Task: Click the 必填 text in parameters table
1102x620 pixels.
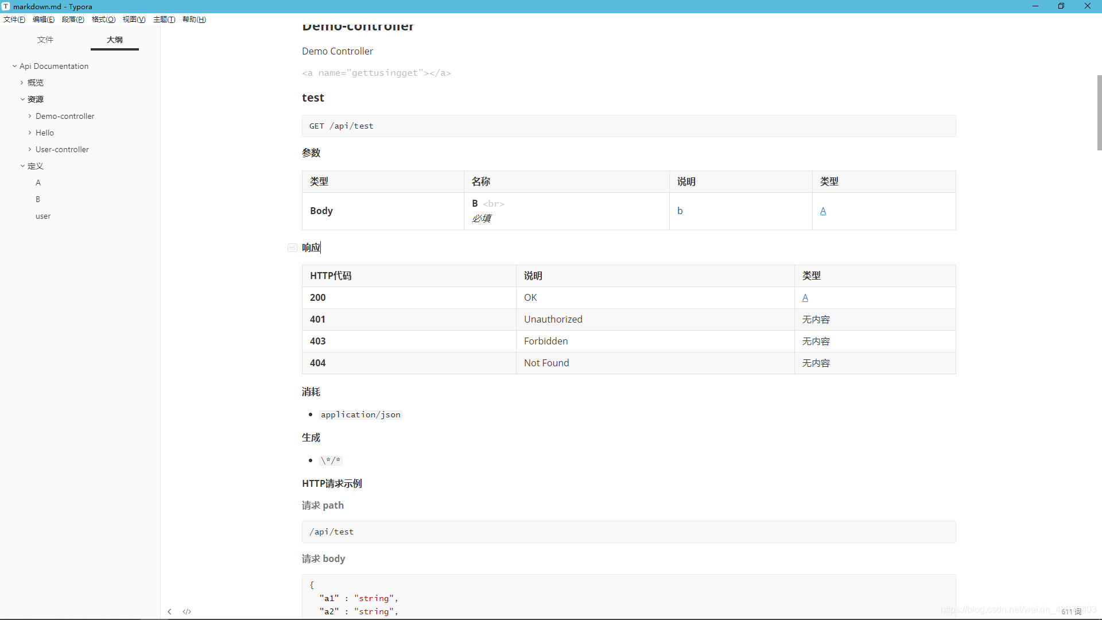Action: coord(482,218)
